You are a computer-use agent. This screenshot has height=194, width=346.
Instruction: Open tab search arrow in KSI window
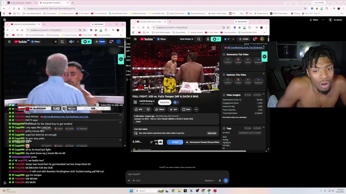134,22
